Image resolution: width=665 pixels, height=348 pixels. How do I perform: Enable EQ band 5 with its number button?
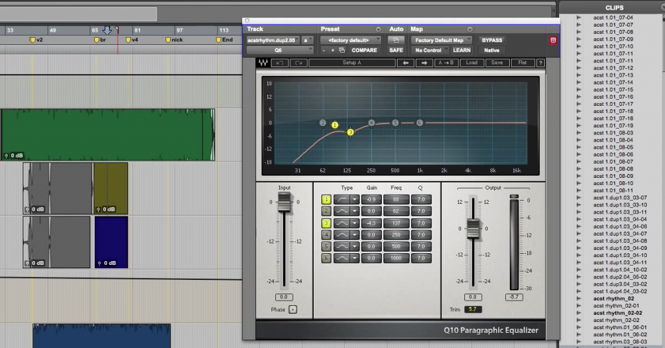pyautogui.click(x=326, y=246)
